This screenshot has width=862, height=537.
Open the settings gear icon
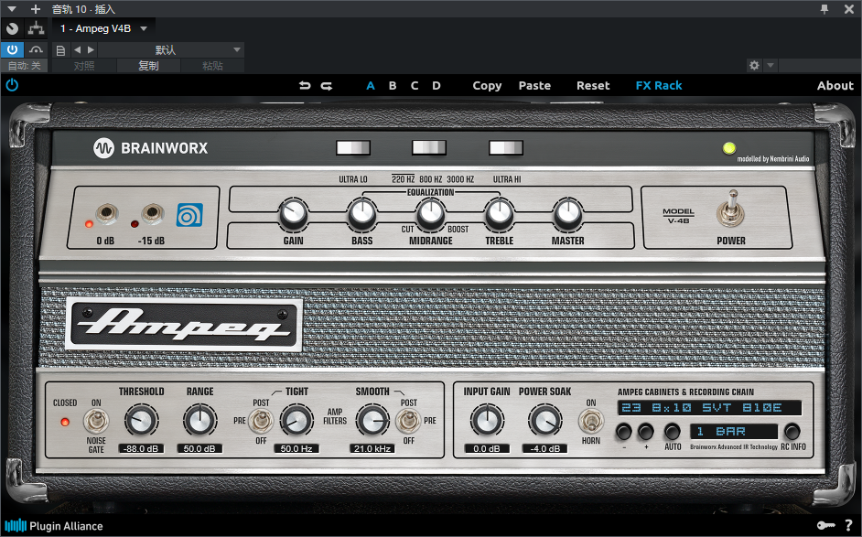754,65
